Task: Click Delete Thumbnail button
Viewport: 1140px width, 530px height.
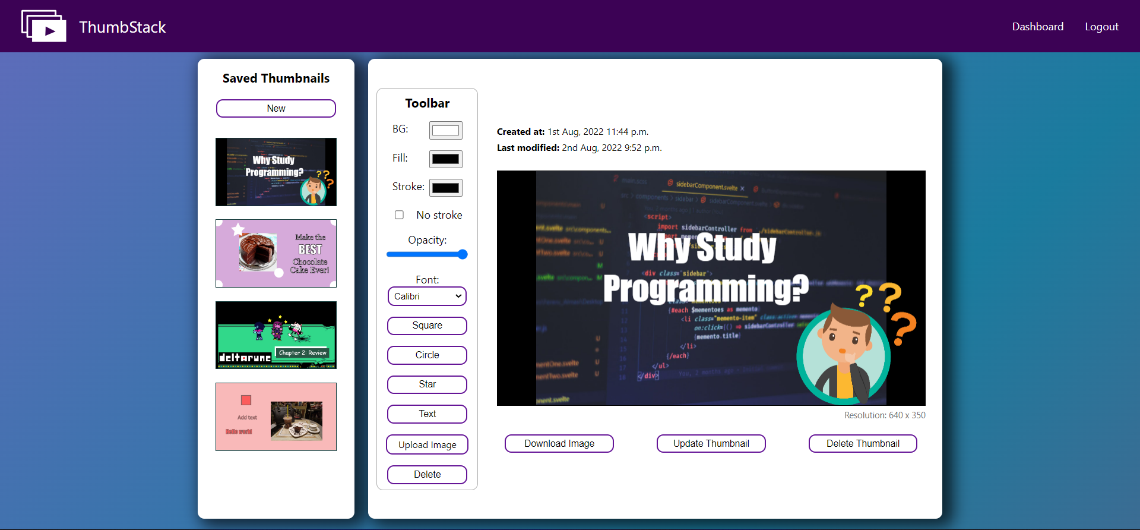Action: pyautogui.click(x=863, y=443)
